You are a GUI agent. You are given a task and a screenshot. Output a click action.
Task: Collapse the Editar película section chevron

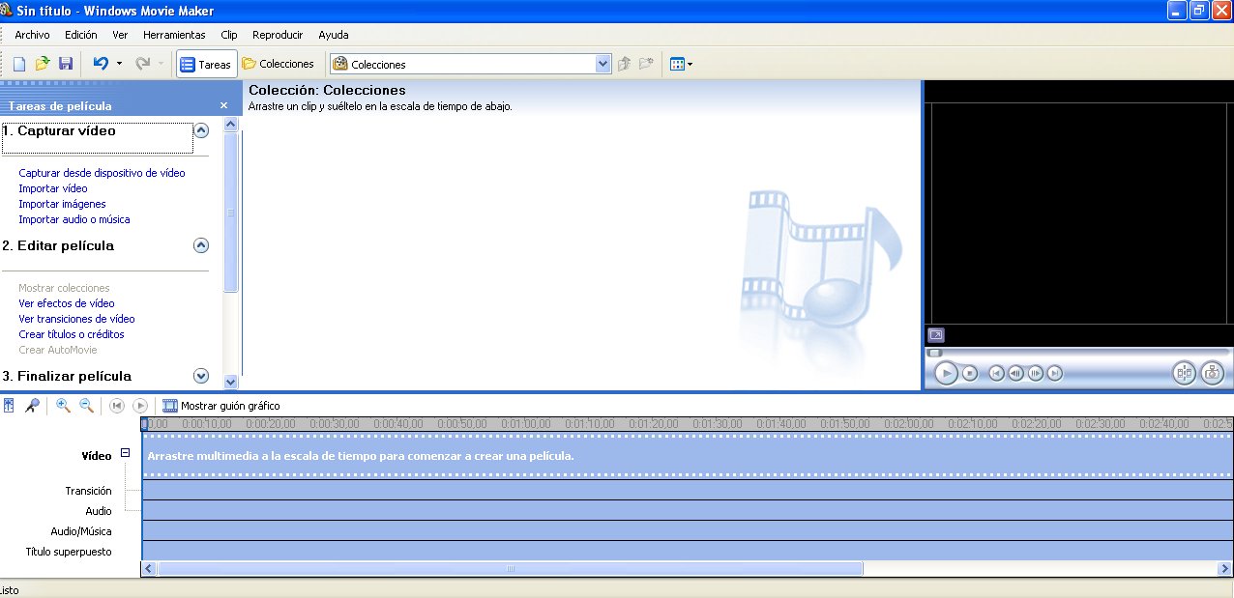[201, 245]
